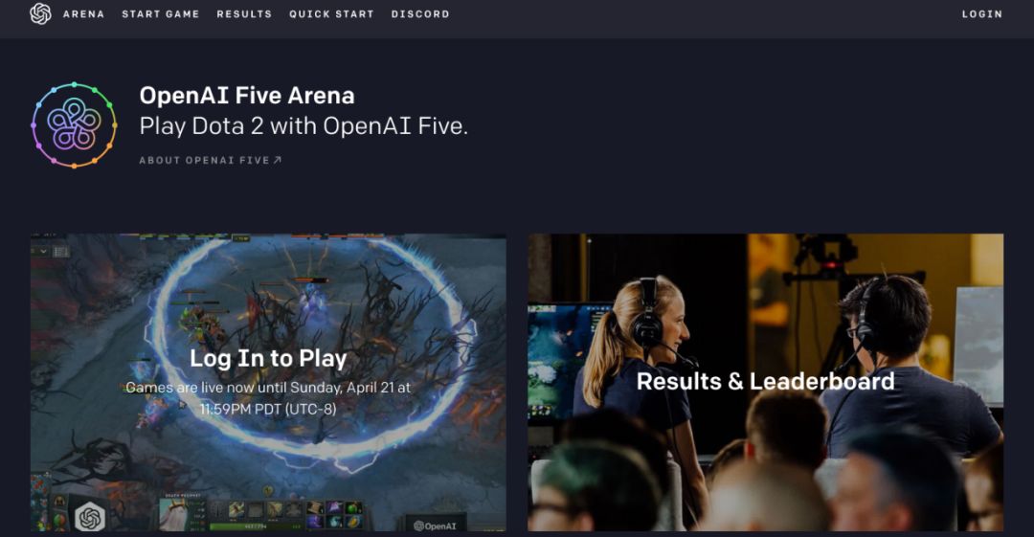1034x537 pixels.
Task: Open the About OpenAI Five link
Action: click(x=211, y=160)
